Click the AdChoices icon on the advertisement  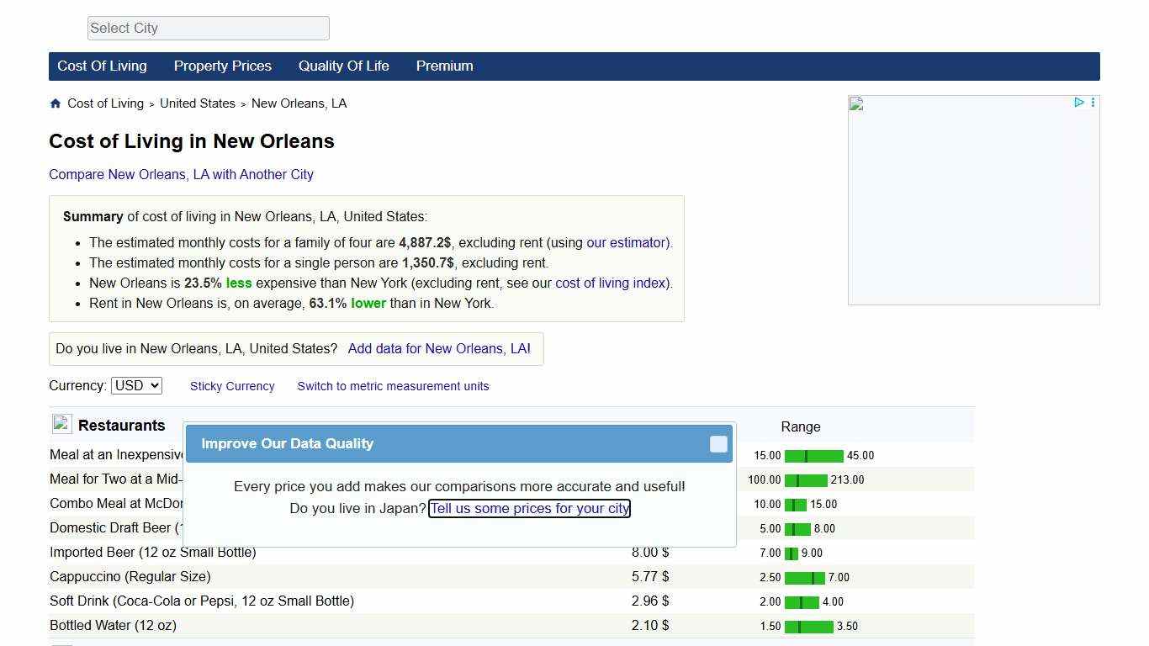tap(1078, 102)
